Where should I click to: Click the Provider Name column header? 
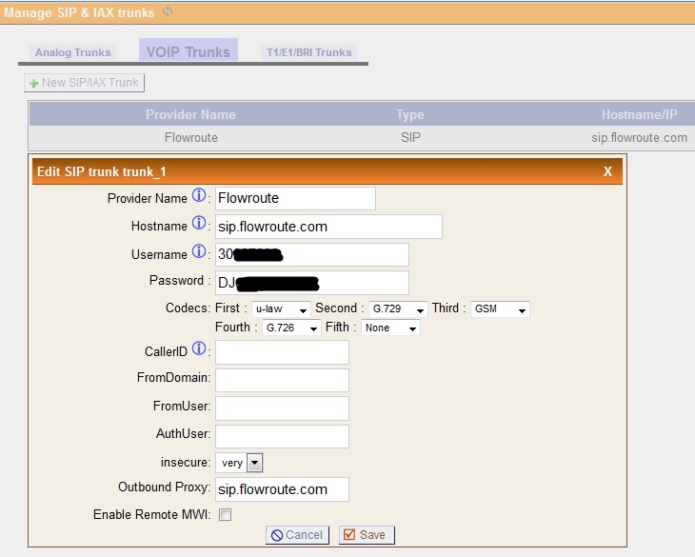tap(190, 115)
